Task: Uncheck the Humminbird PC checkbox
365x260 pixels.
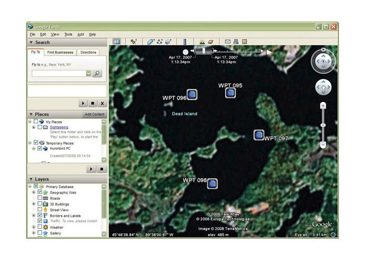Action: click(x=40, y=148)
